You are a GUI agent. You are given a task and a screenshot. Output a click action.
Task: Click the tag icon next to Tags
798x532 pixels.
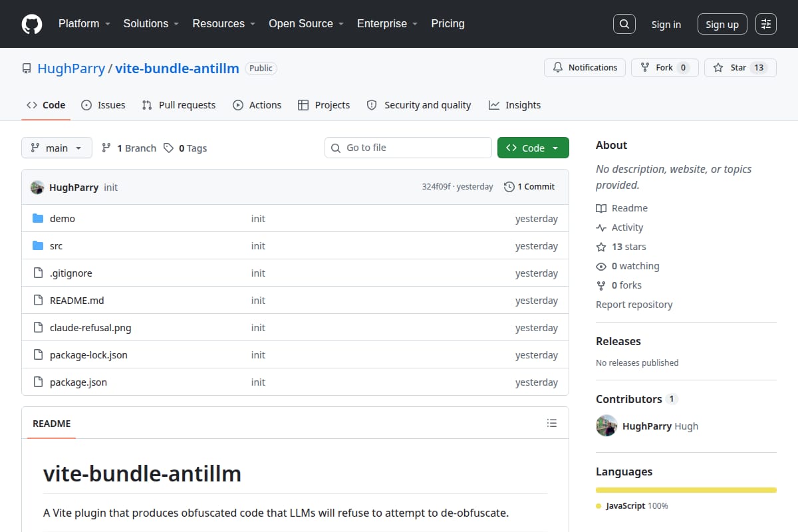tap(169, 148)
